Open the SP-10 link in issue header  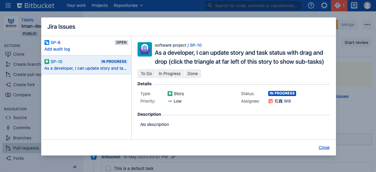pyautogui.click(x=196, y=45)
